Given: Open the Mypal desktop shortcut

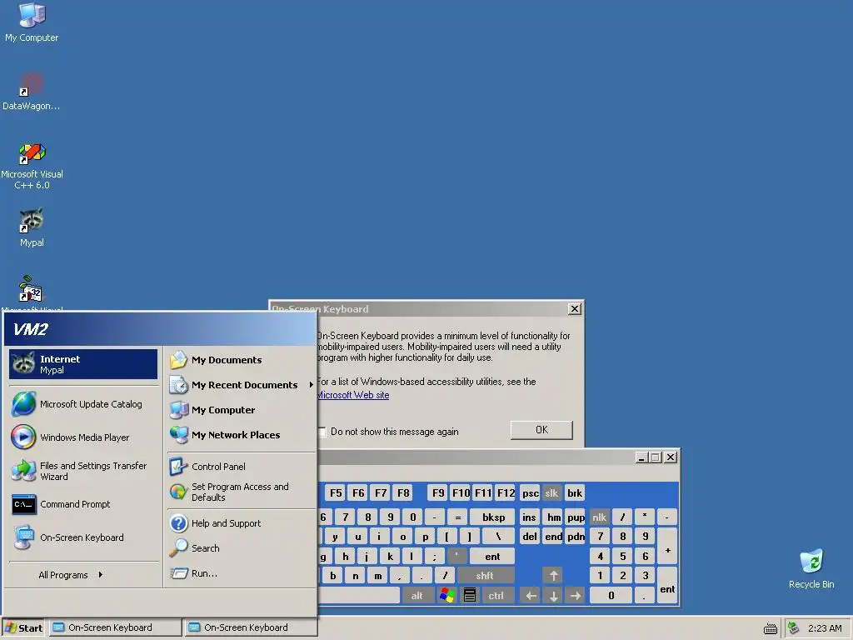Looking at the screenshot, I should (32, 227).
